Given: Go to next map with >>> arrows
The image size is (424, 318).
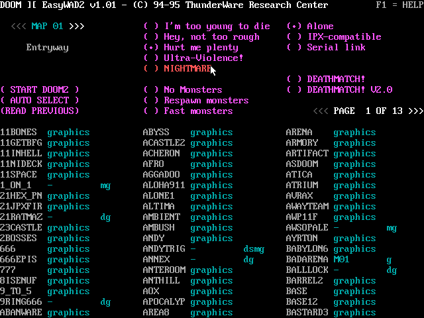Looking at the screenshot, I should pos(77,26).
